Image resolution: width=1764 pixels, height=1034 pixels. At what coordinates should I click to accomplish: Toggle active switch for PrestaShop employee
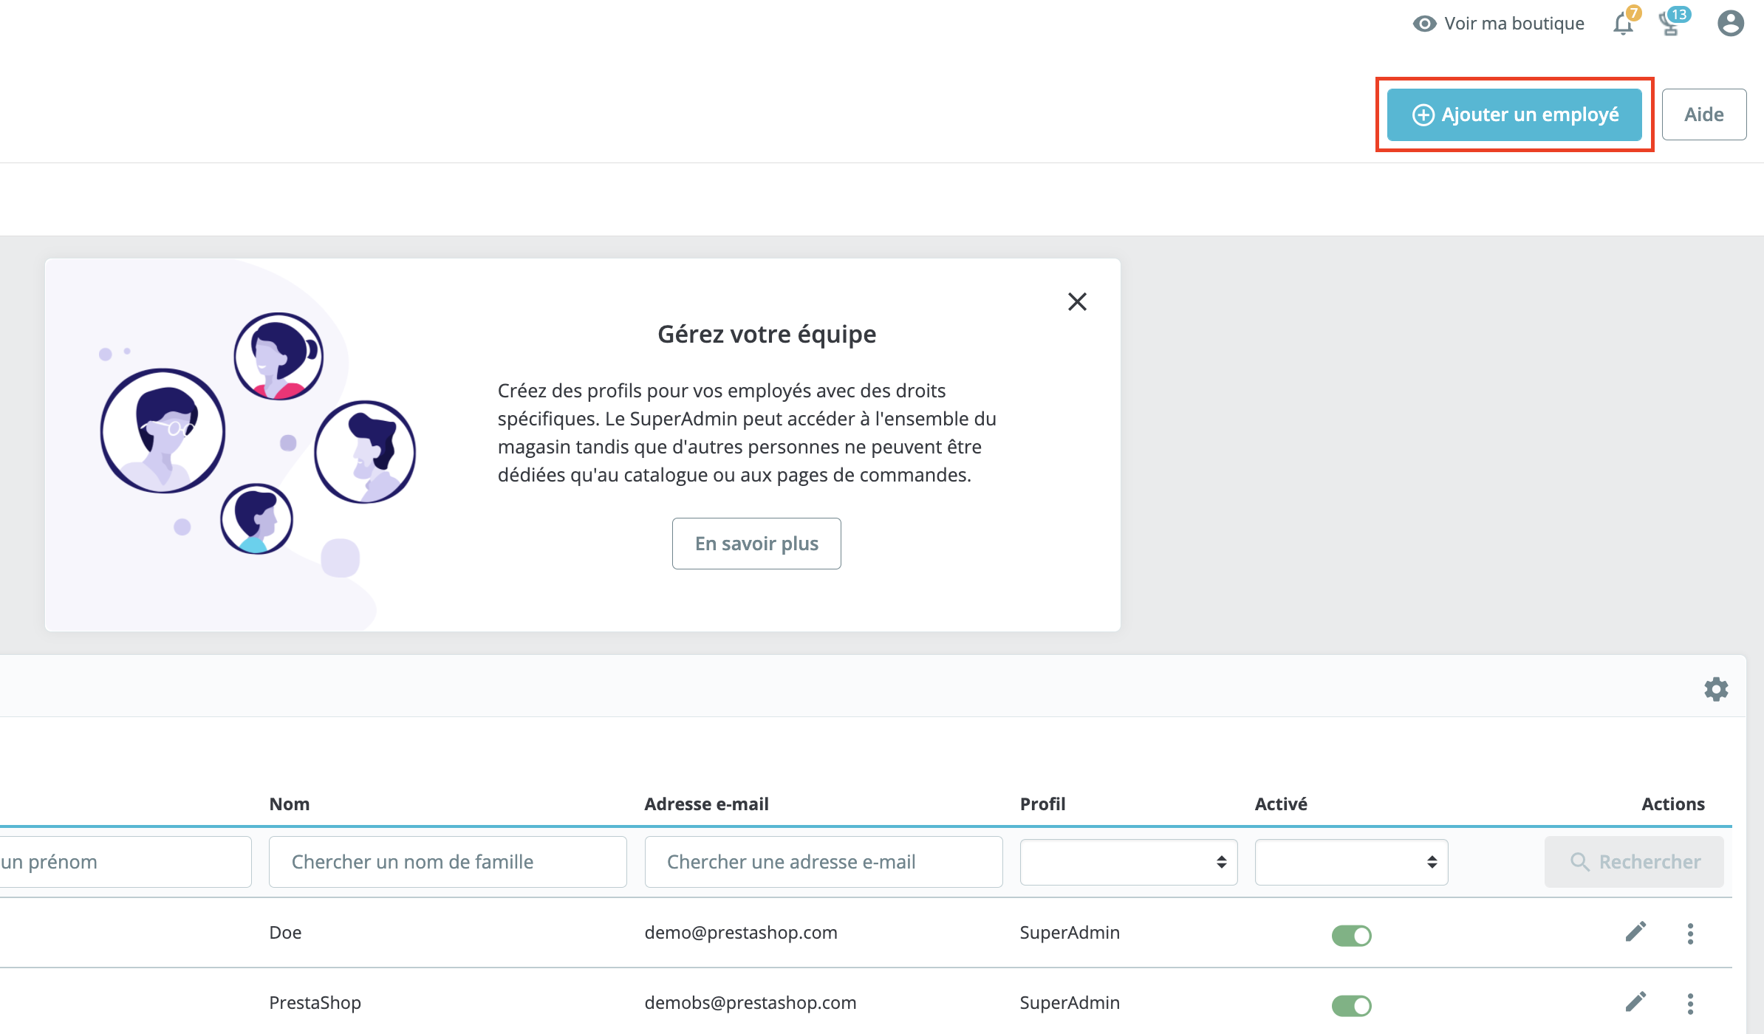point(1351,1006)
